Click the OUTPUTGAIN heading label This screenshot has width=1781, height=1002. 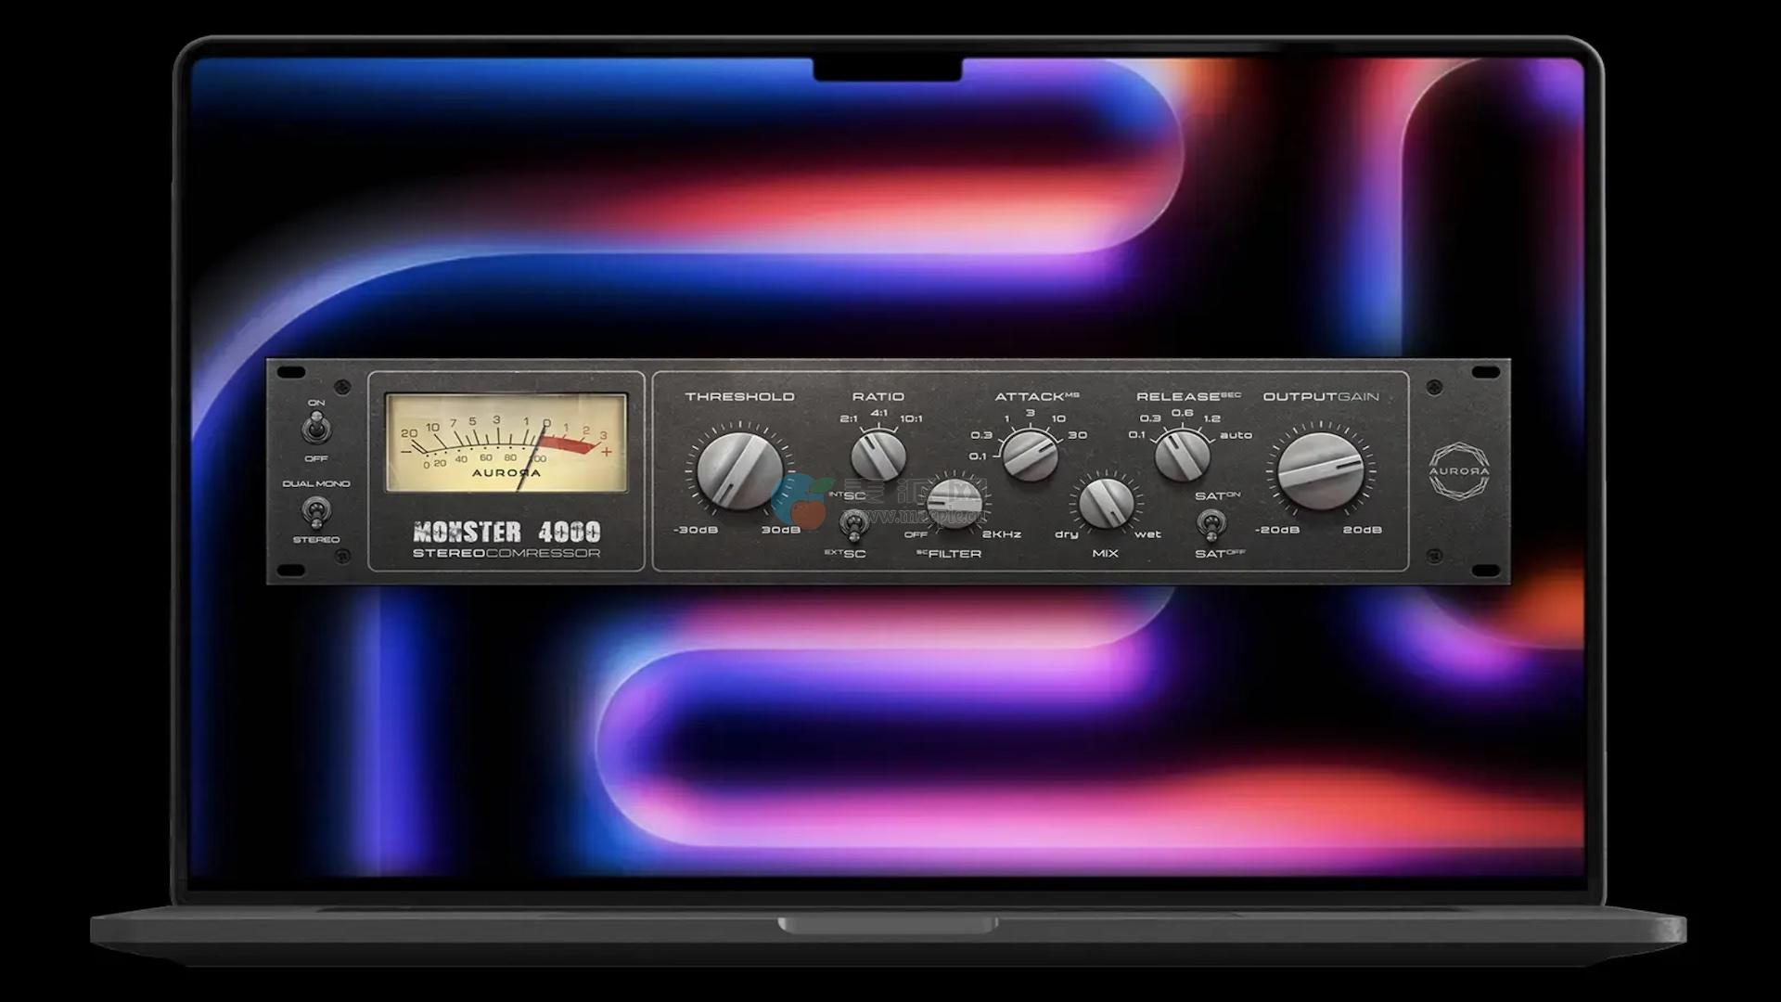coord(1321,397)
